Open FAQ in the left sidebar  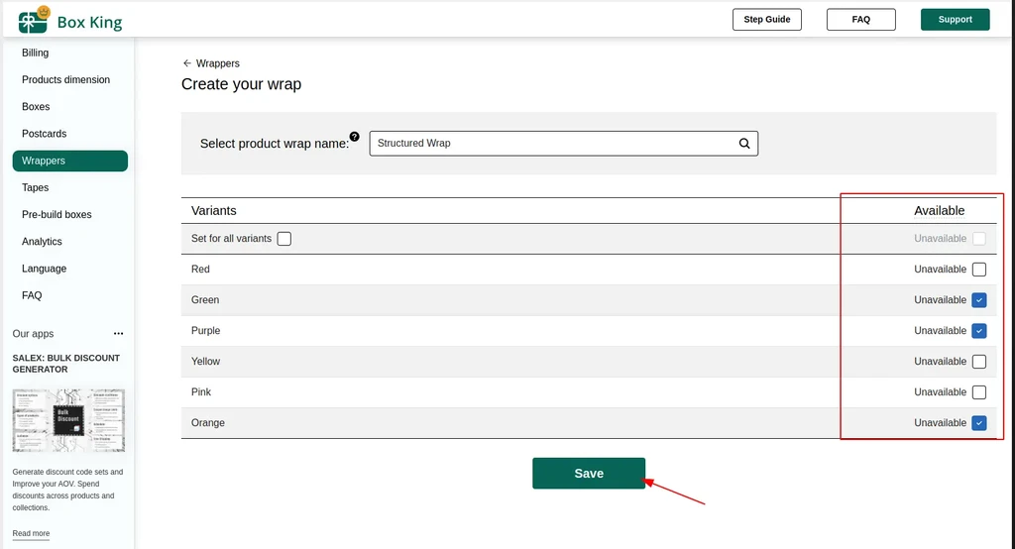32,295
